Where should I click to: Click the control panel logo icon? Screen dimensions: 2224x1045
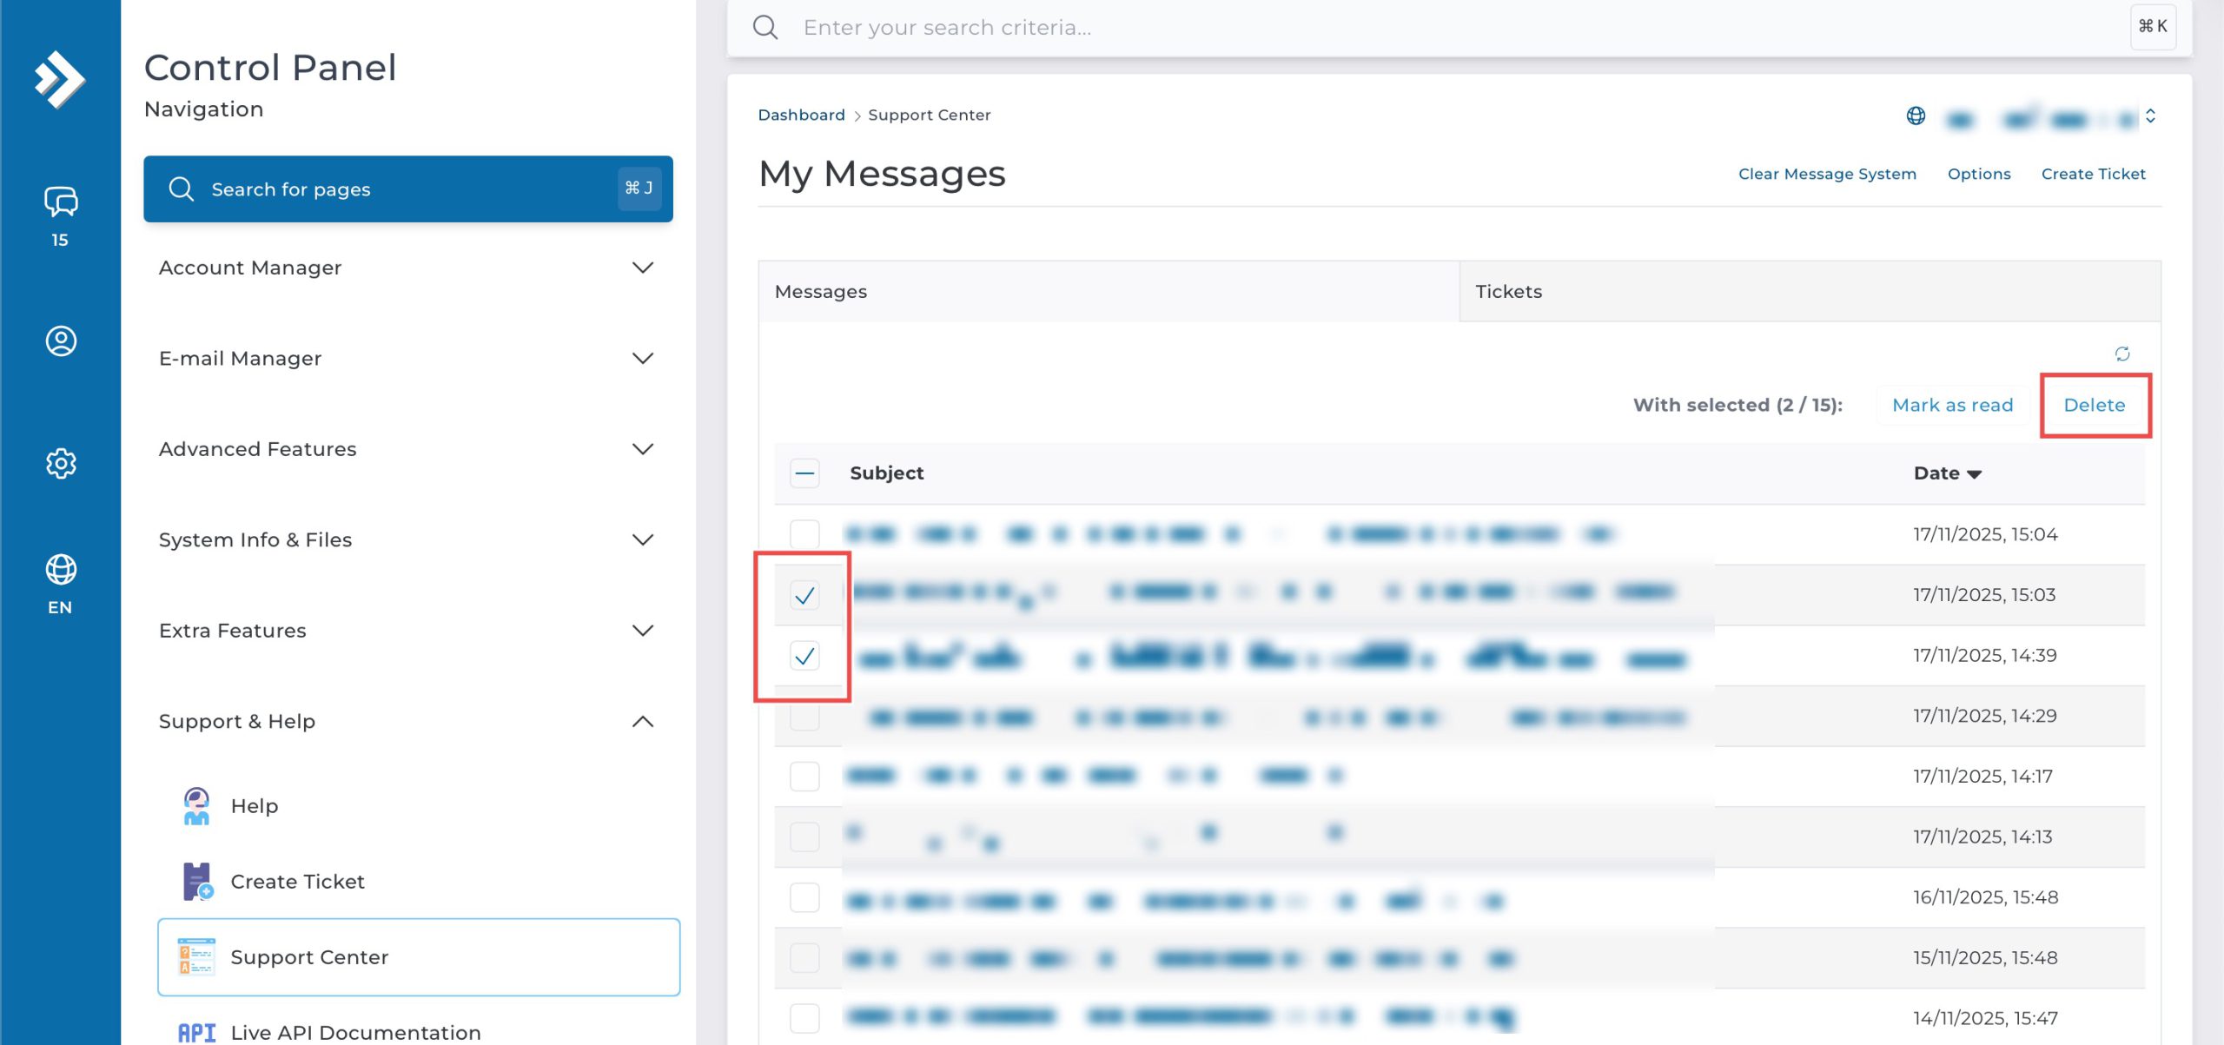click(59, 79)
